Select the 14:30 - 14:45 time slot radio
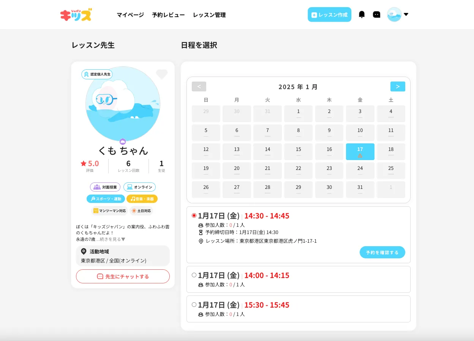Viewport: 474px width, 341px height. click(194, 215)
